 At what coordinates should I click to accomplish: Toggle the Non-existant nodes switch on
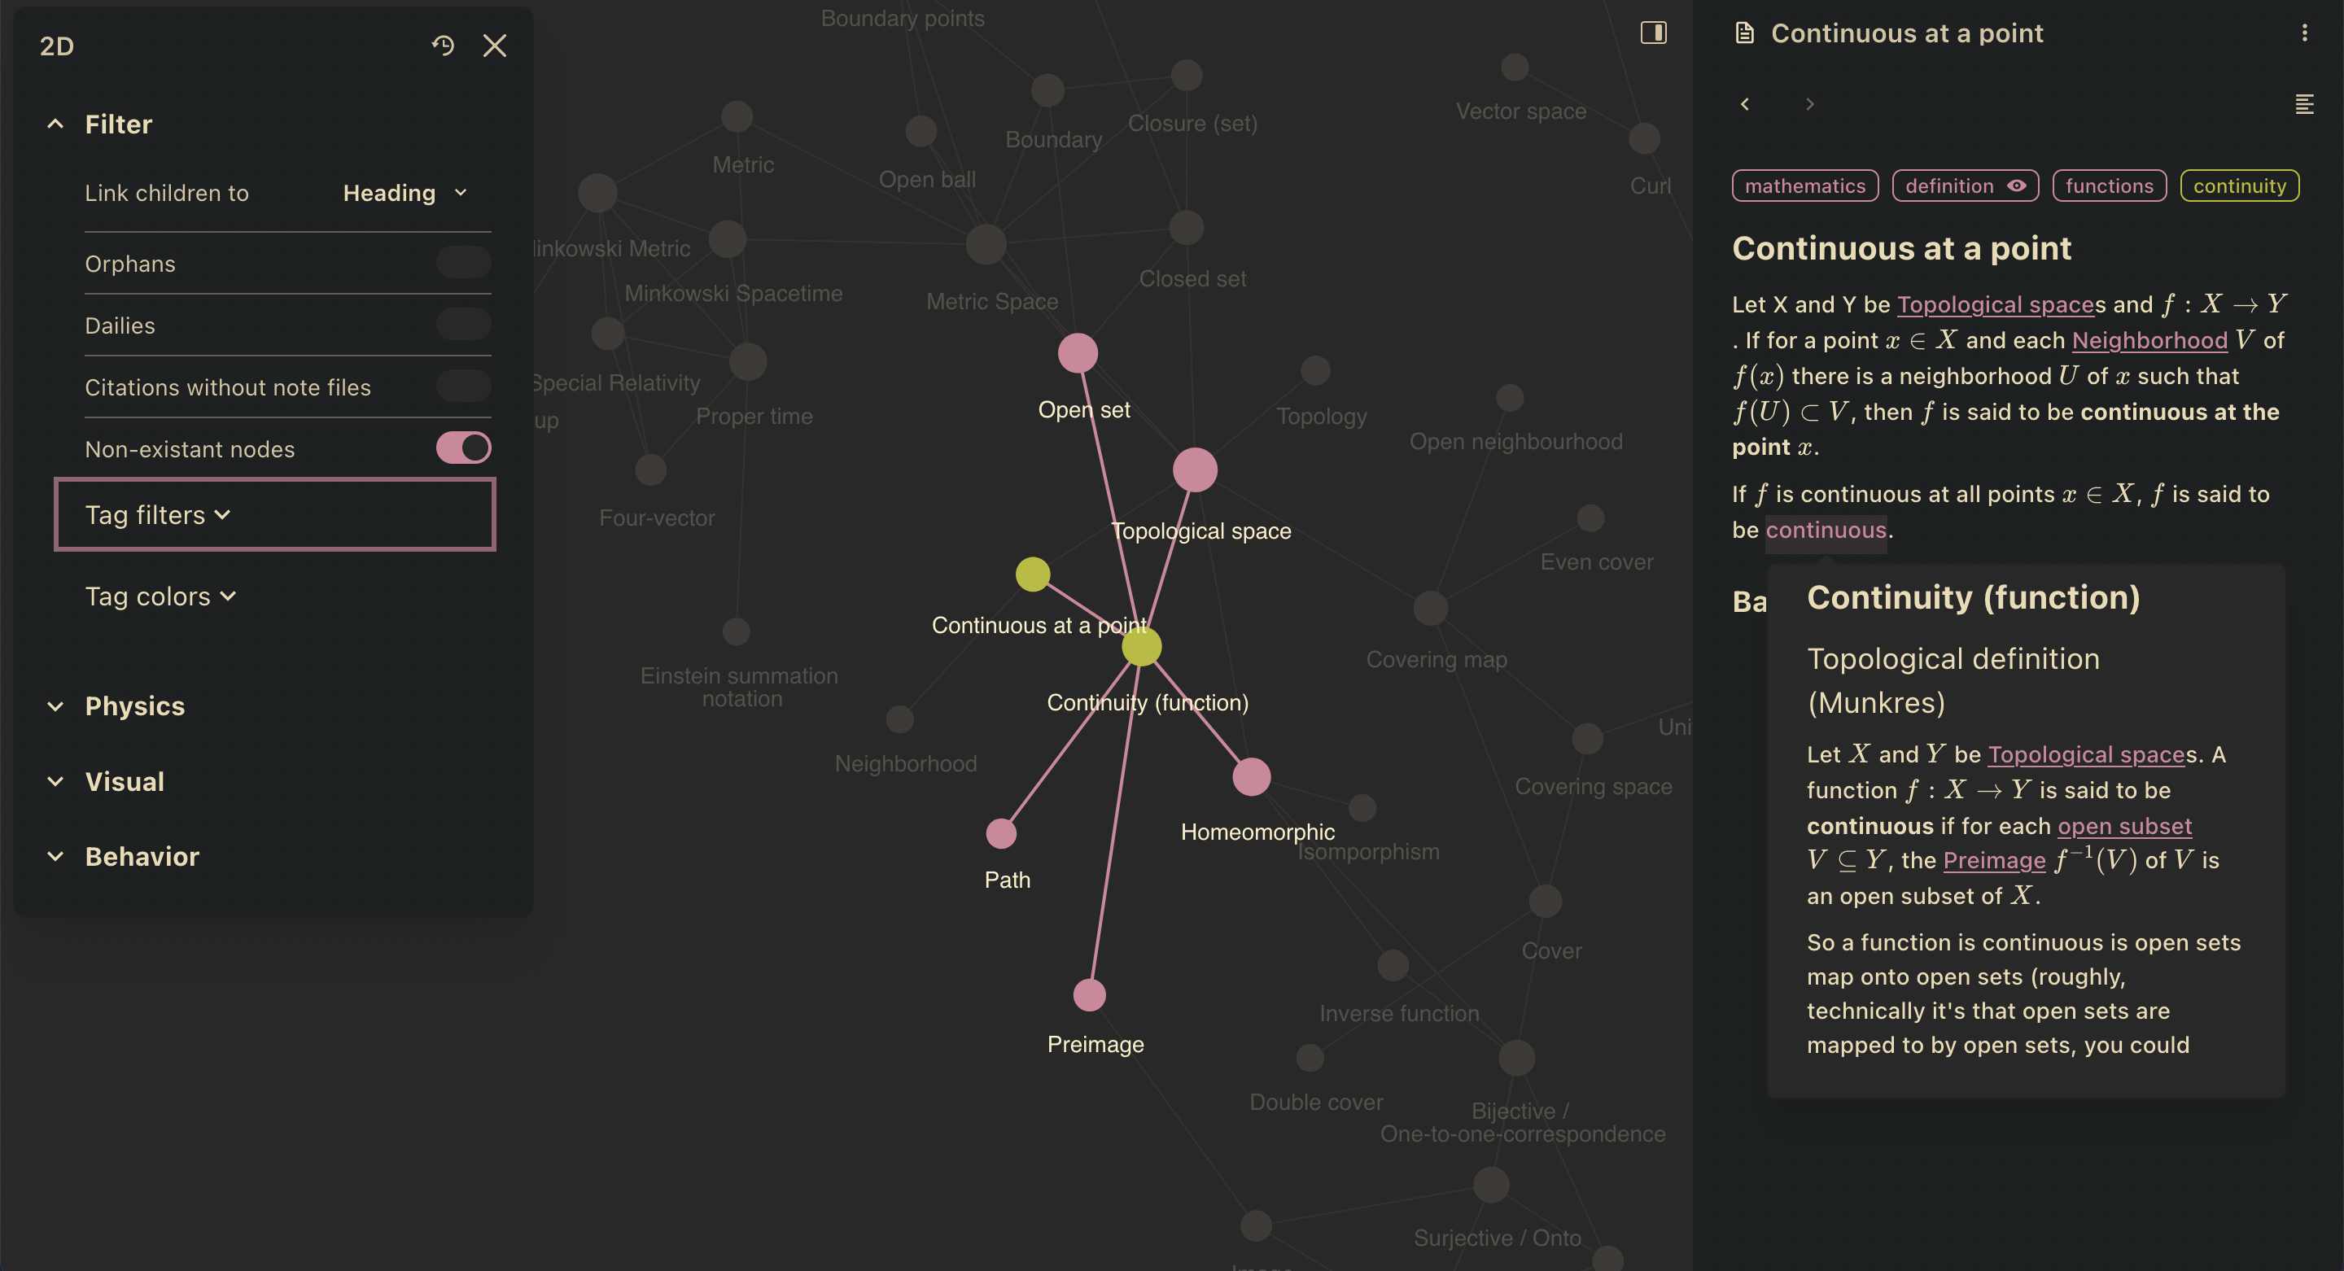463,449
